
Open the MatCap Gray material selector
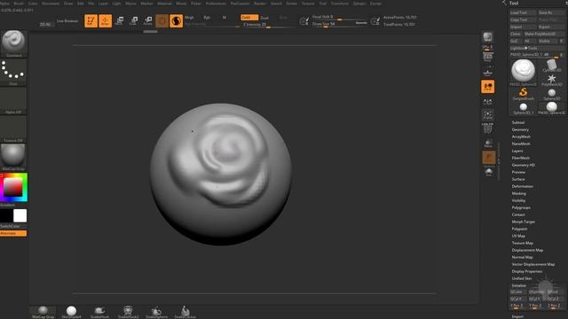[13, 157]
